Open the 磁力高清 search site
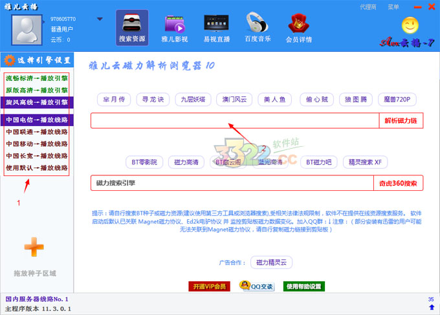 (186, 162)
